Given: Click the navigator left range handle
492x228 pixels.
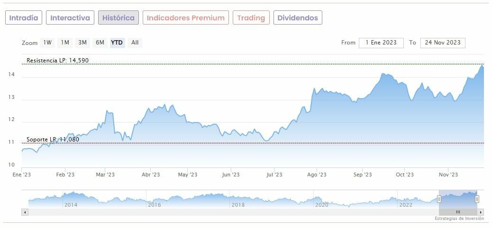Looking at the screenshot, I should coord(439,199).
